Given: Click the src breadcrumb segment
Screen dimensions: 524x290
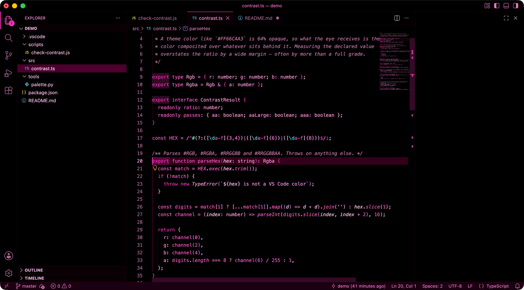Looking at the screenshot, I should click(x=136, y=28).
